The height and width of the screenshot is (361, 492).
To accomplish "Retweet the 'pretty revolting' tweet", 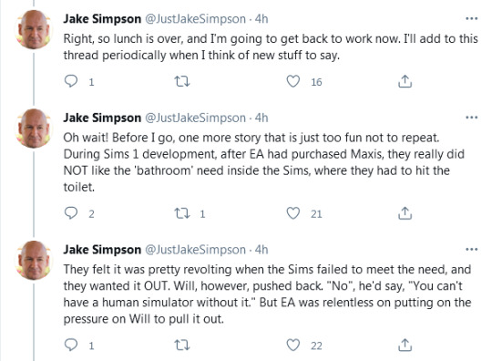I will coord(182,346).
